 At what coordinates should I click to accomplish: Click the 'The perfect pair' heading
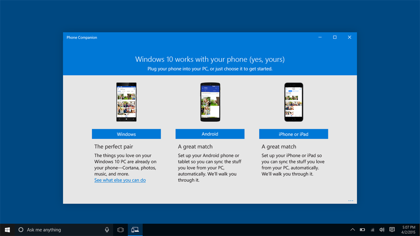[114, 147]
